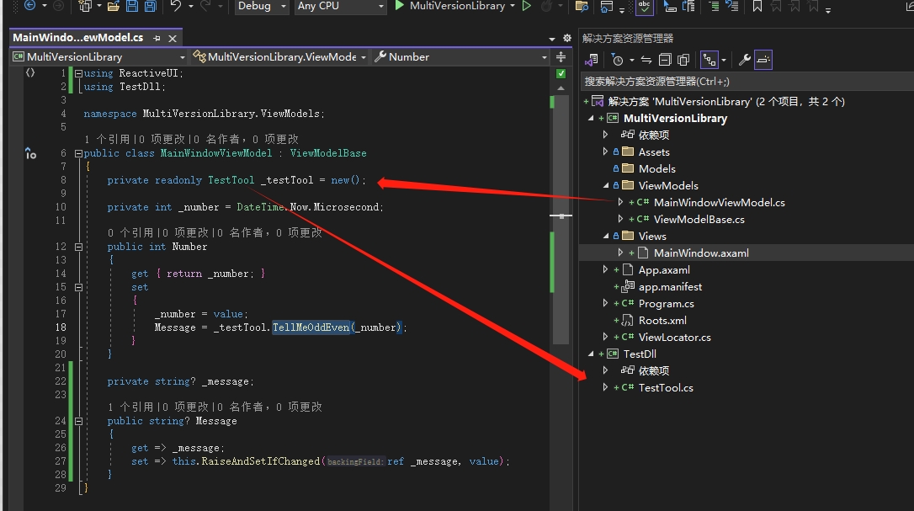Viewport: 914px width, 511px height.
Task: Collapse the using directives outline
Action: point(78,73)
